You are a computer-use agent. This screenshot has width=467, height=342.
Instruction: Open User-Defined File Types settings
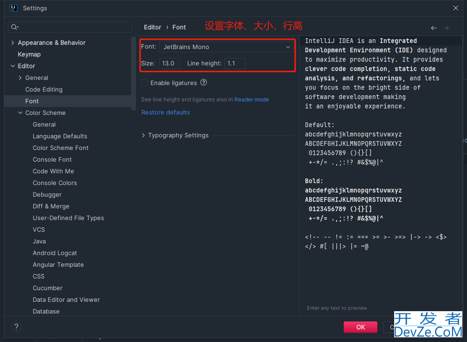tap(68, 218)
